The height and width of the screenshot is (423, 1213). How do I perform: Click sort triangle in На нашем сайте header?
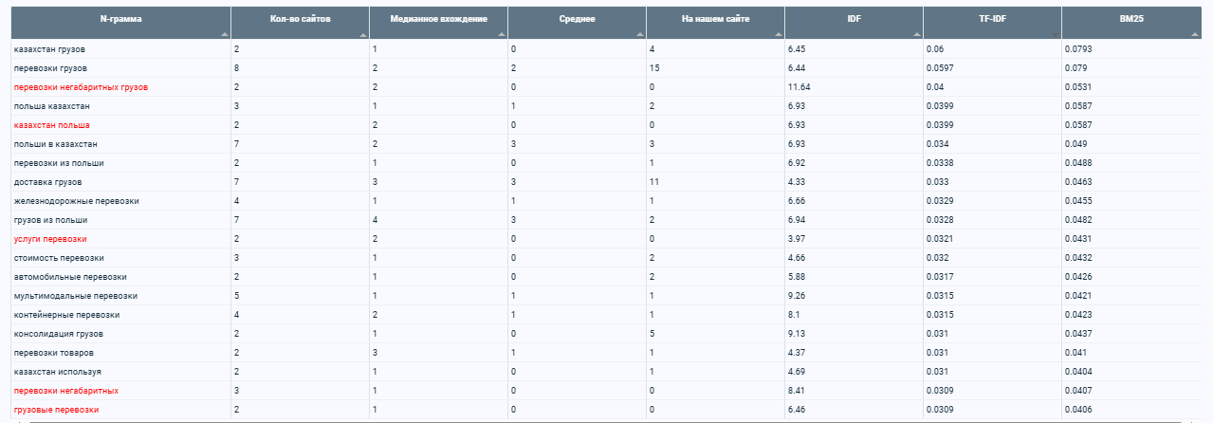tap(779, 33)
